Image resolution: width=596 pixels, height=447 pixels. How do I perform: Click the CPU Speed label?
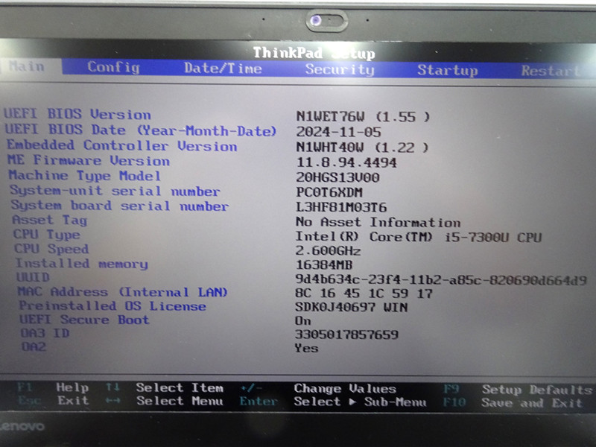(51, 249)
